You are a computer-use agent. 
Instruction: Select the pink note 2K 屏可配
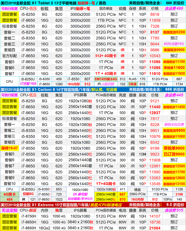click(80, 194)
